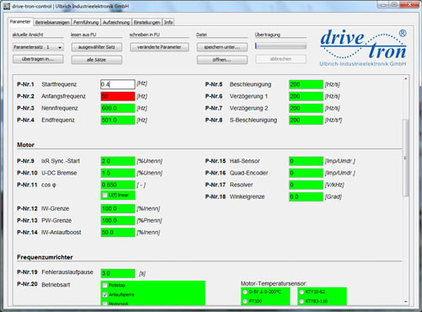Image resolution: width=422 pixels, height=312 pixels.
Task: Click the Fehlerauslaufpause value field
Action: (x=117, y=273)
